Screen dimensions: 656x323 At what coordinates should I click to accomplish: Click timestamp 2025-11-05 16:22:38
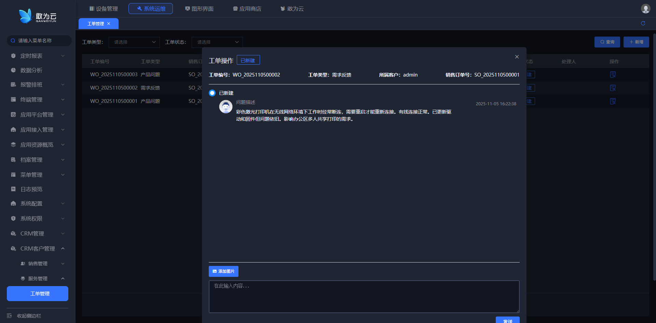pos(496,104)
